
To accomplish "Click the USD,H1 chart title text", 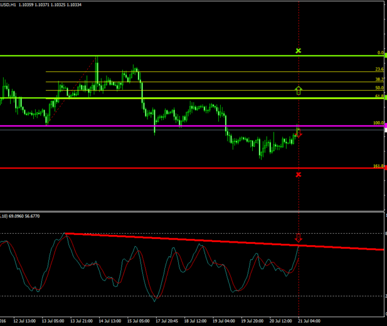I will (12, 4).
